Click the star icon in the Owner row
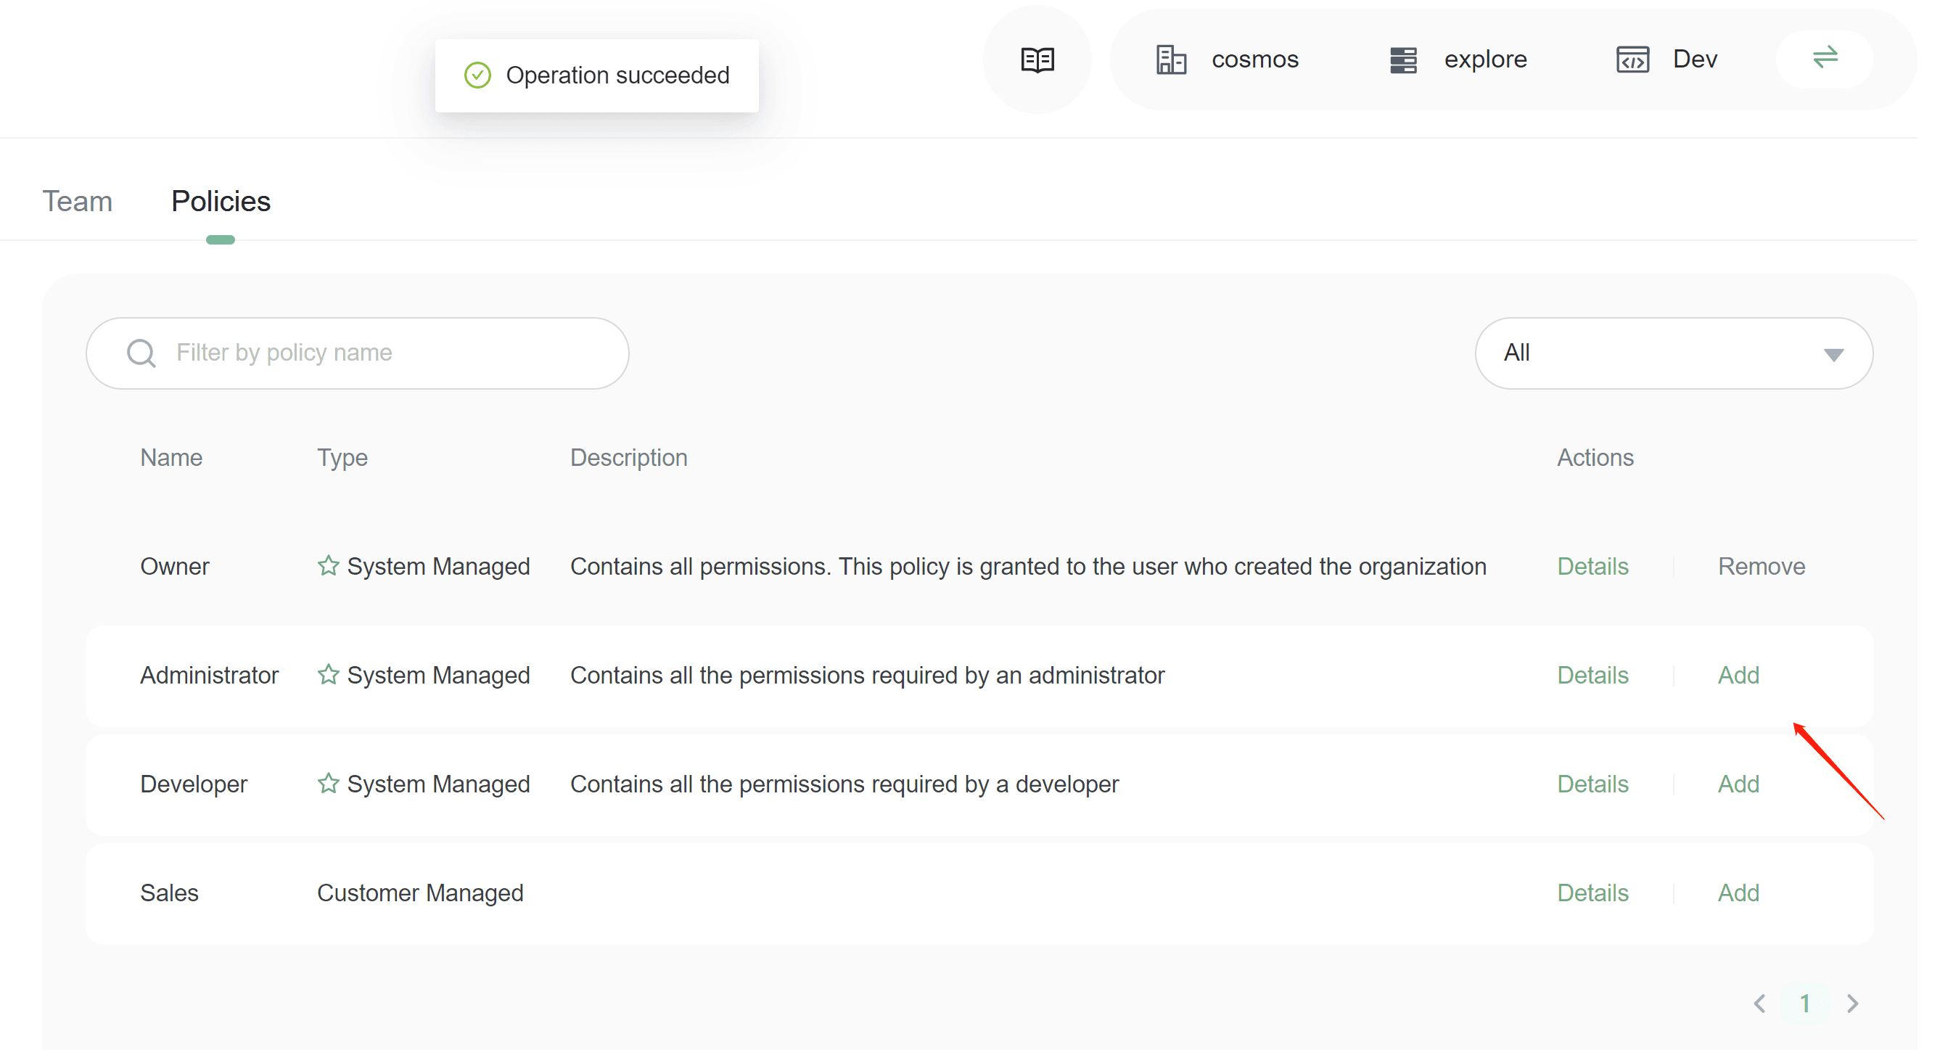1940x1050 pixels. click(328, 566)
